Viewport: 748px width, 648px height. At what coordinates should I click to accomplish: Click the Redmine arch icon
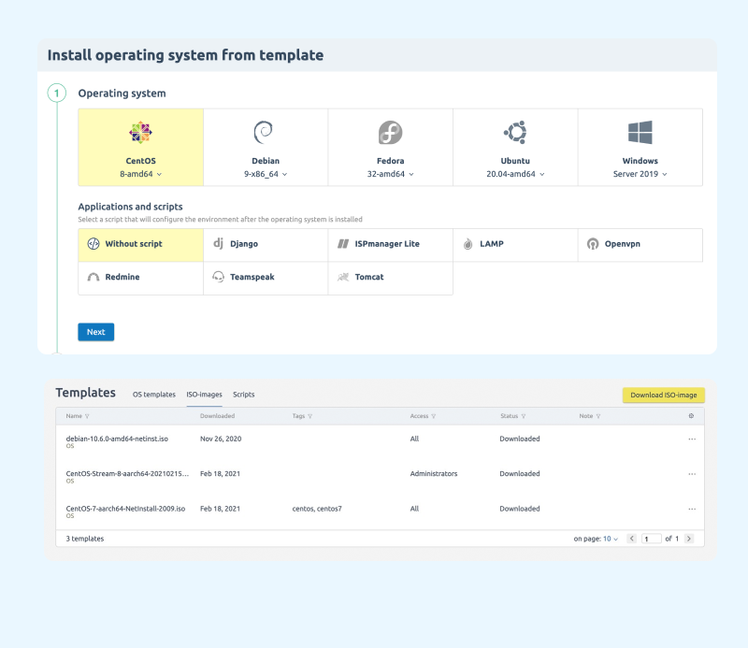[x=93, y=277]
